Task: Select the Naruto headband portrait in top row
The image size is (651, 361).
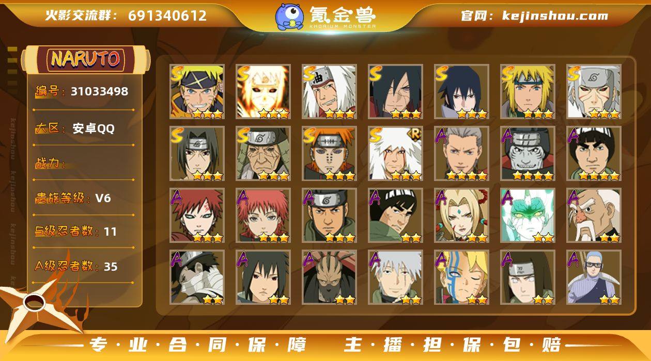Action: (x=197, y=92)
